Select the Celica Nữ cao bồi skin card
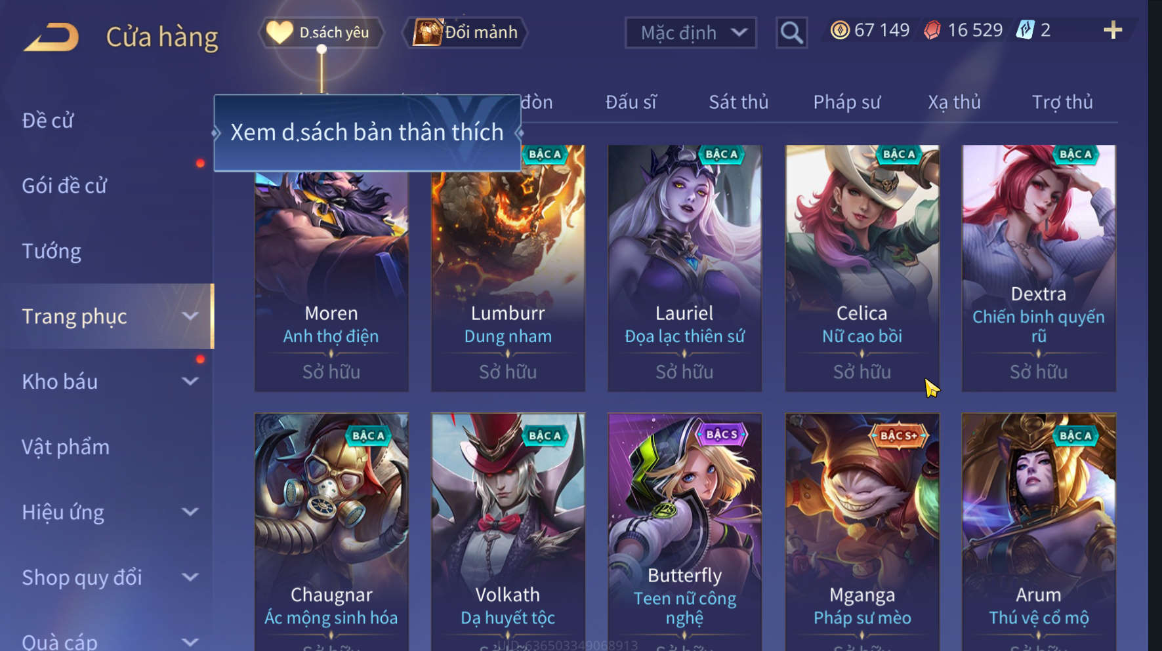 tap(862, 268)
